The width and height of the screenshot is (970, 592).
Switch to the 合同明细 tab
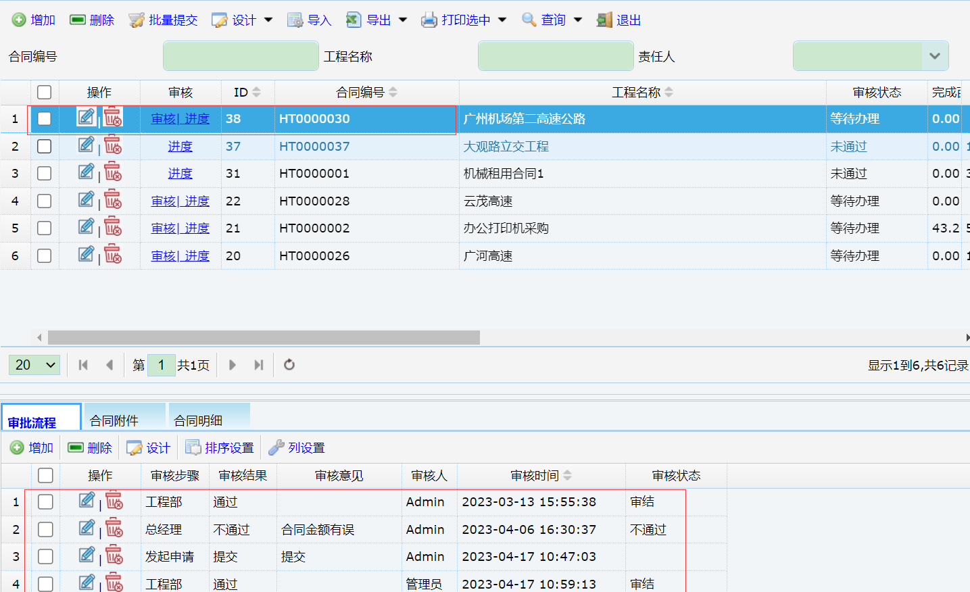[x=210, y=417]
